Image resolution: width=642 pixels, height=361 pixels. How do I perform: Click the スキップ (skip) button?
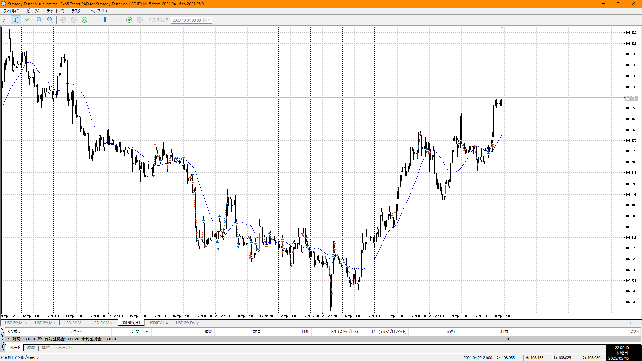(x=159, y=20)
